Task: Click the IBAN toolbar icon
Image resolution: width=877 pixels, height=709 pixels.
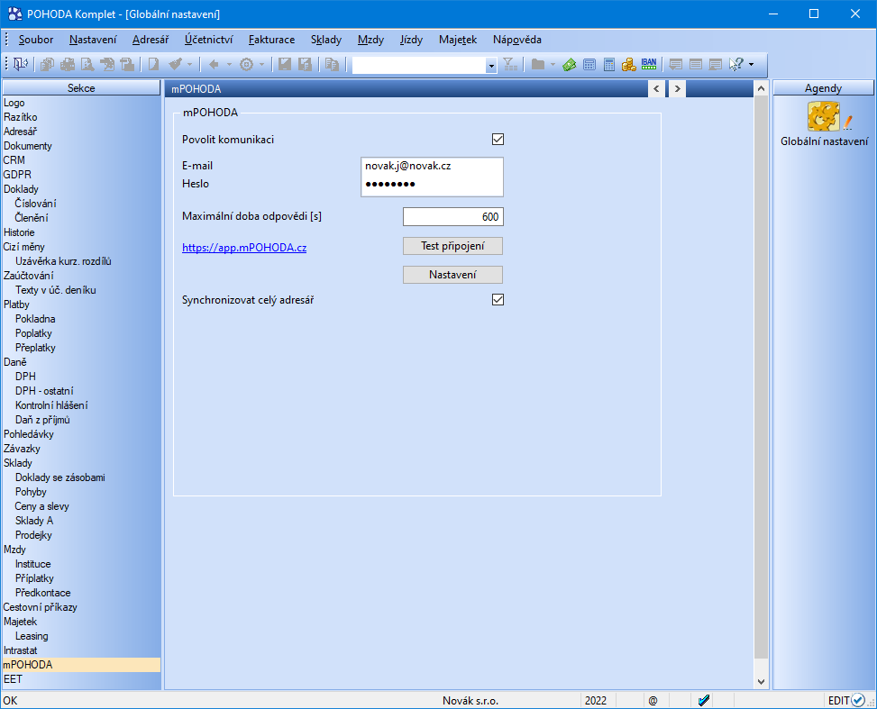Action: click(649, 64)
